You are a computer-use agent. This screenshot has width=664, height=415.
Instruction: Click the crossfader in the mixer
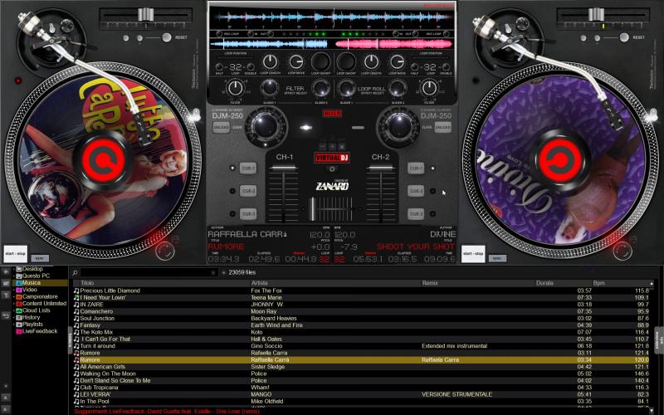[313, 209]
